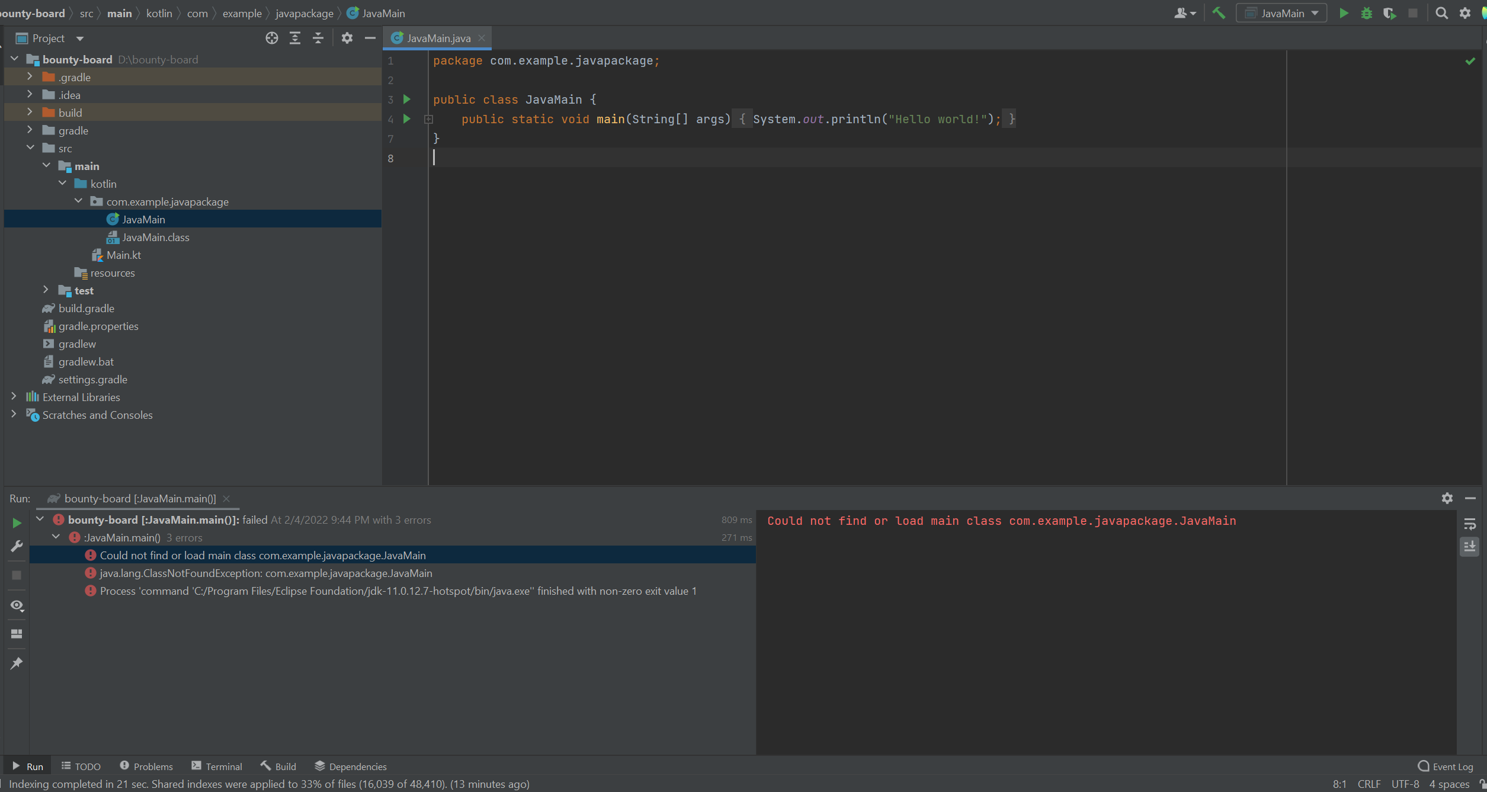Run with coverage shield icon
This screenshot has height=792, width=1487.
point(1389,13)
